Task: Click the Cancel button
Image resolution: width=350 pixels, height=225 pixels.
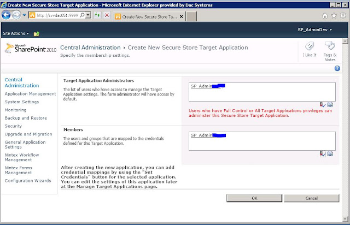Action: 311,198
